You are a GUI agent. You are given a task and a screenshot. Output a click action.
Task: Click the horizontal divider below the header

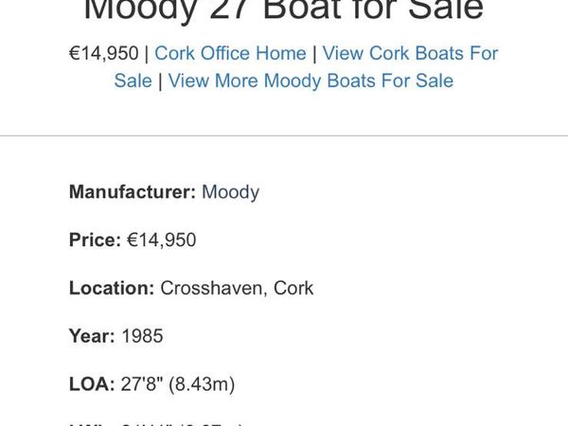click(x=284, y=135)
